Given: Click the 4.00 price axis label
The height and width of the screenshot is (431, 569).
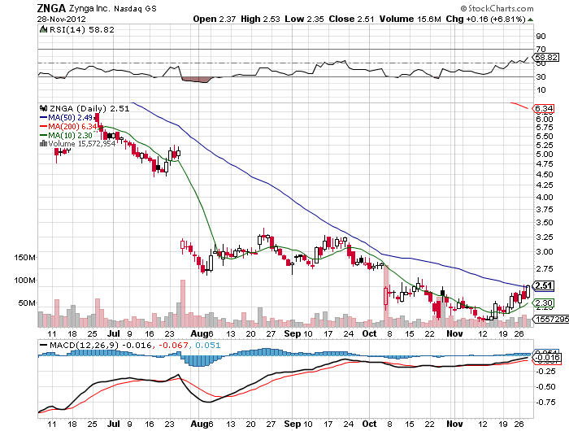Looking at the screenshot, I should tap(545, 198).
